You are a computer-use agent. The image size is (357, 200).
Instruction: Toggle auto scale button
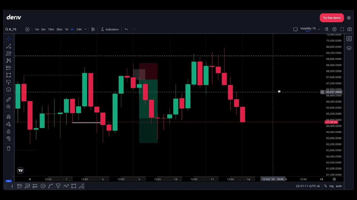coord(339,186)
